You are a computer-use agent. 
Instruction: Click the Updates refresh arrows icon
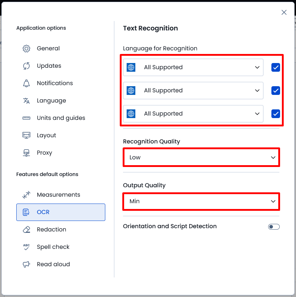(26, 66)
